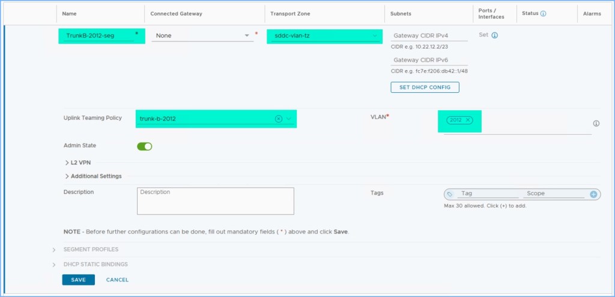Expand the L2 VPN section
Image resolution: width=615 pixels, height=297 pixels.
tap(67, 162)
